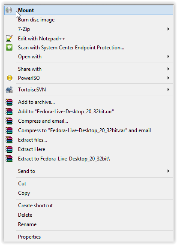Select Create shortcut
The width and height of the screenshot is (177, 245).
point(89,206)
